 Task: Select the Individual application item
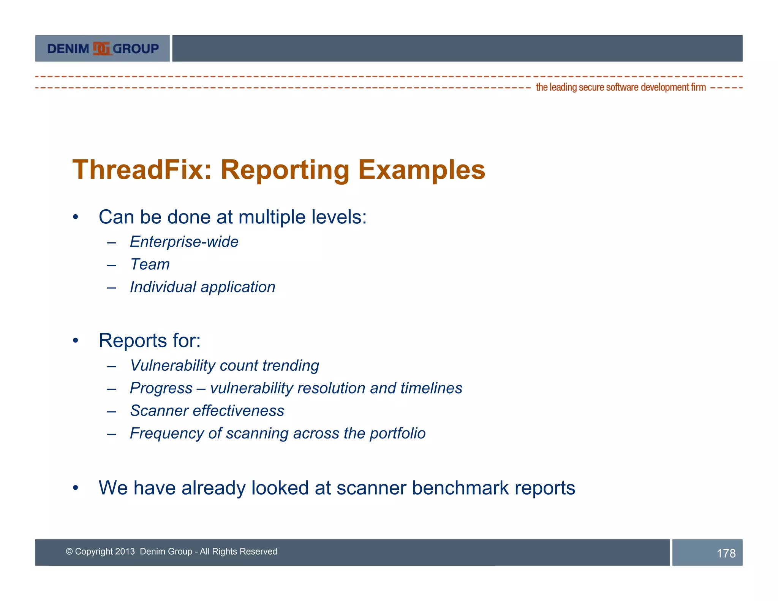click(x=202, y=287)
